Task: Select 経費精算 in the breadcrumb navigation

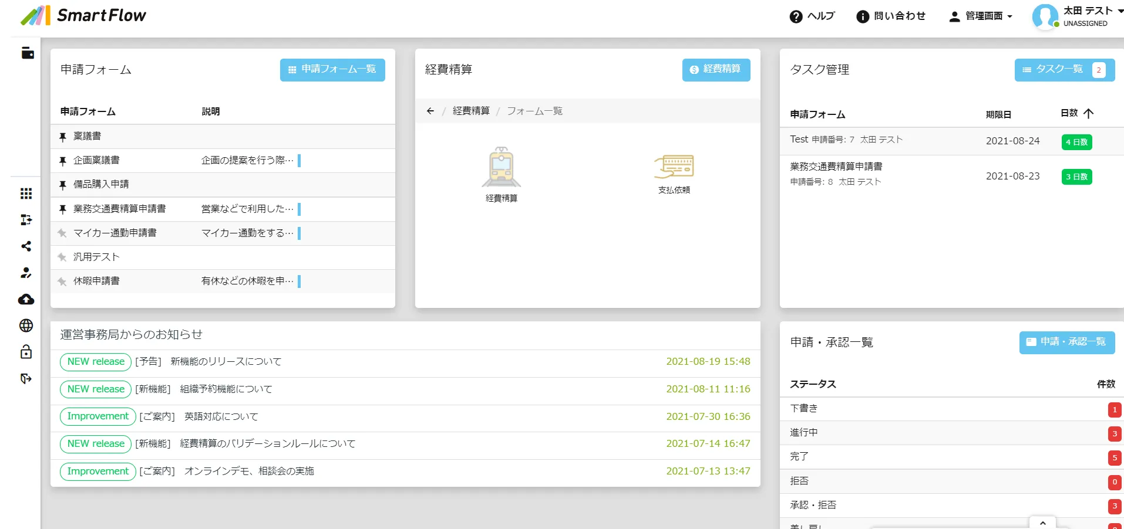Action: [x=470, y=111]
